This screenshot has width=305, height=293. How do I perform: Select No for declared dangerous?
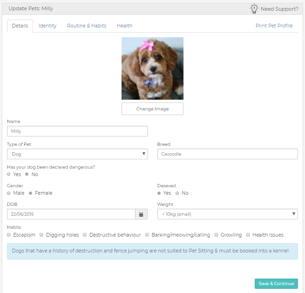27,174
